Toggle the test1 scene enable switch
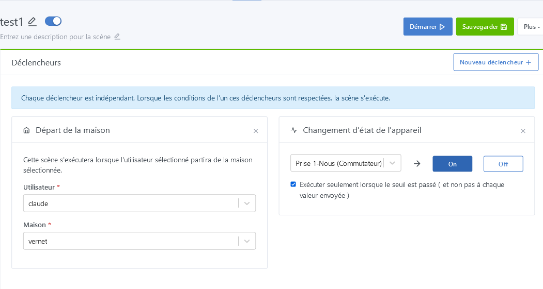Image resolution: width=543 pixels, height=289 pixels. [x=53, y=21]
